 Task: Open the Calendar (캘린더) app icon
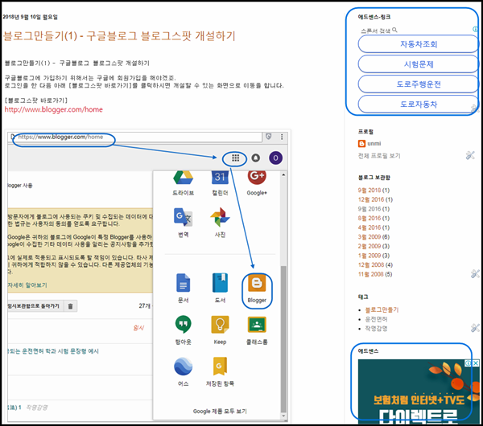(220, 178)
